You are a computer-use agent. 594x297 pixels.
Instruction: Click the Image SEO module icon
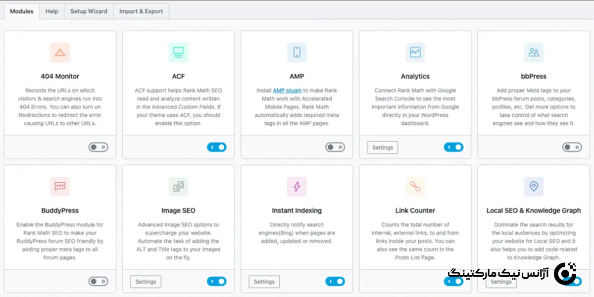pyautogui.click(x=178, y=187)
